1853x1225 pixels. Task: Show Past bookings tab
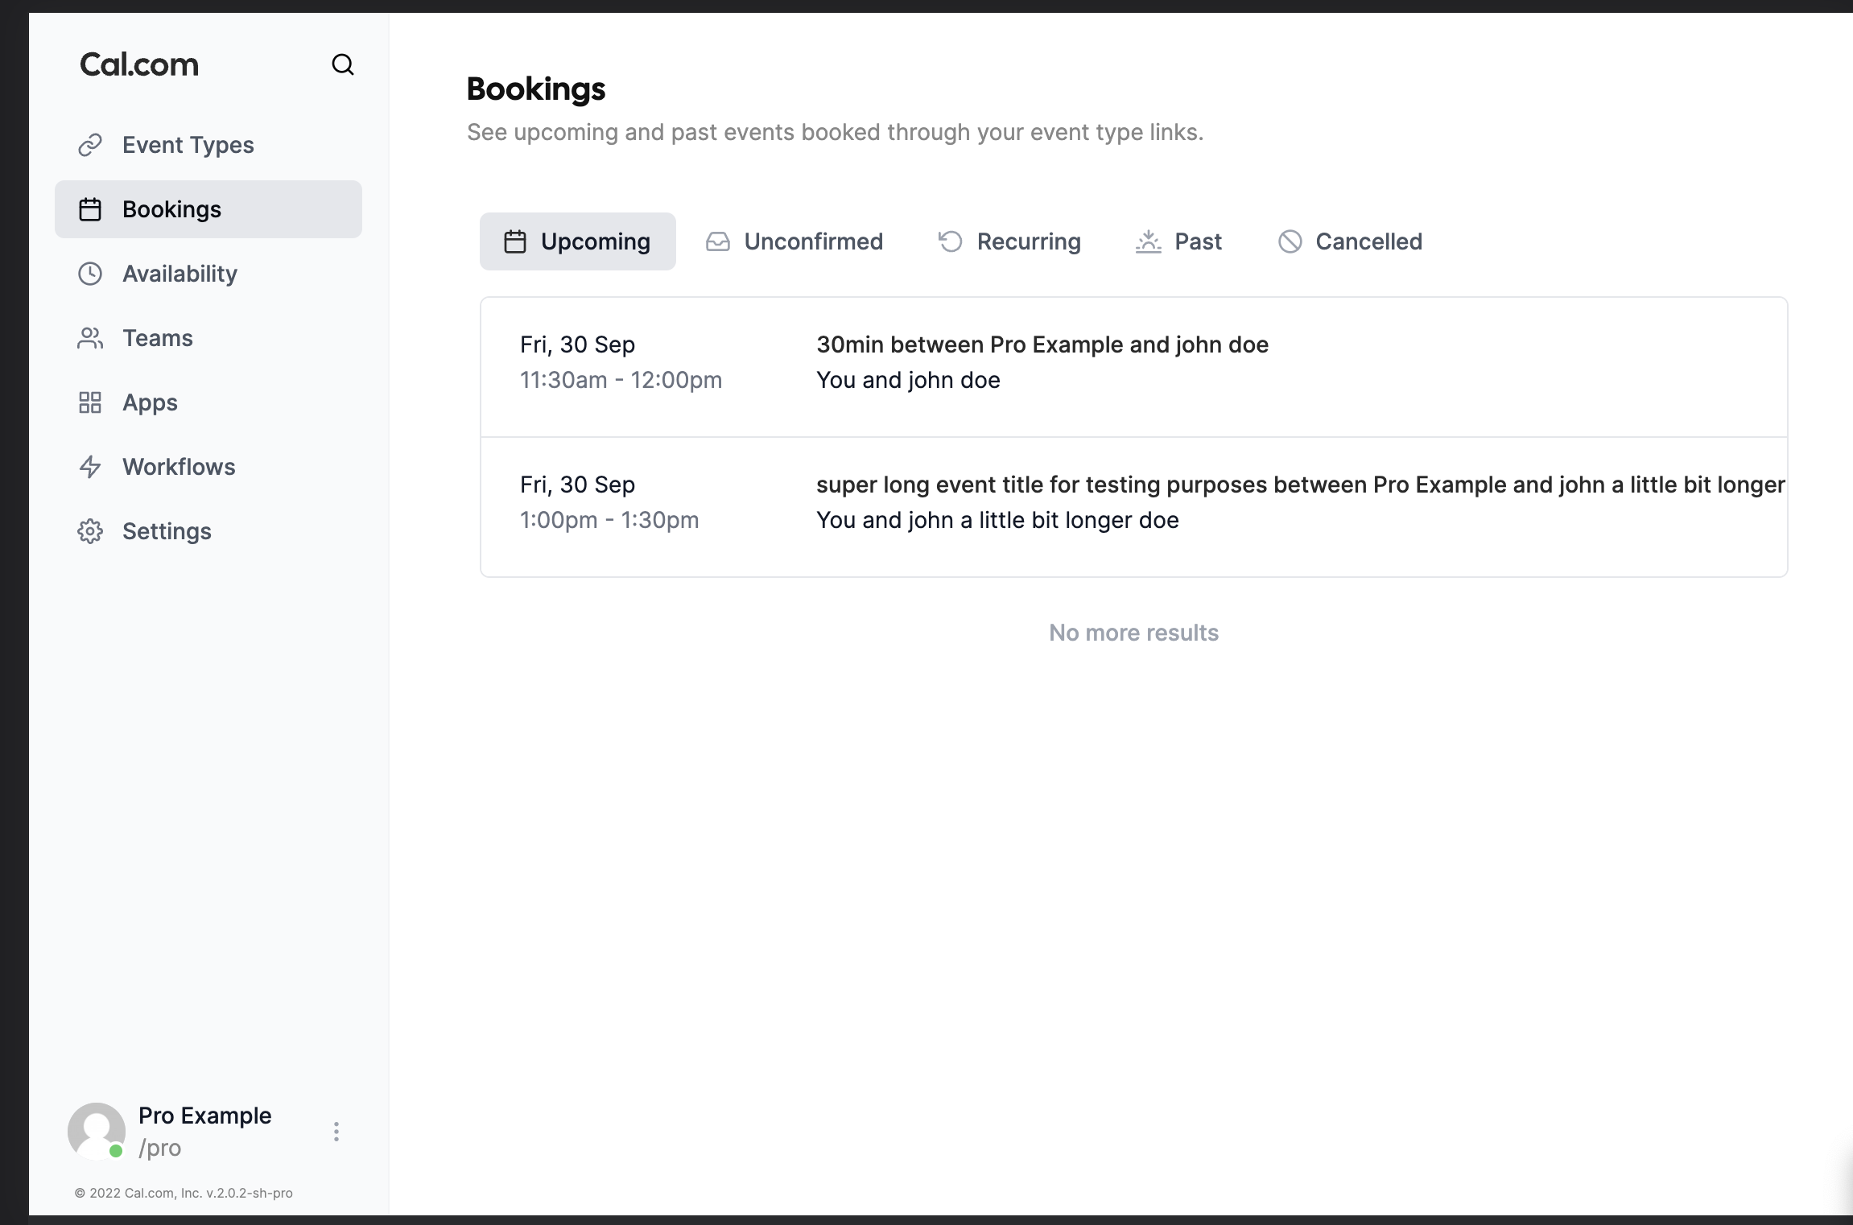point(1178,241)
